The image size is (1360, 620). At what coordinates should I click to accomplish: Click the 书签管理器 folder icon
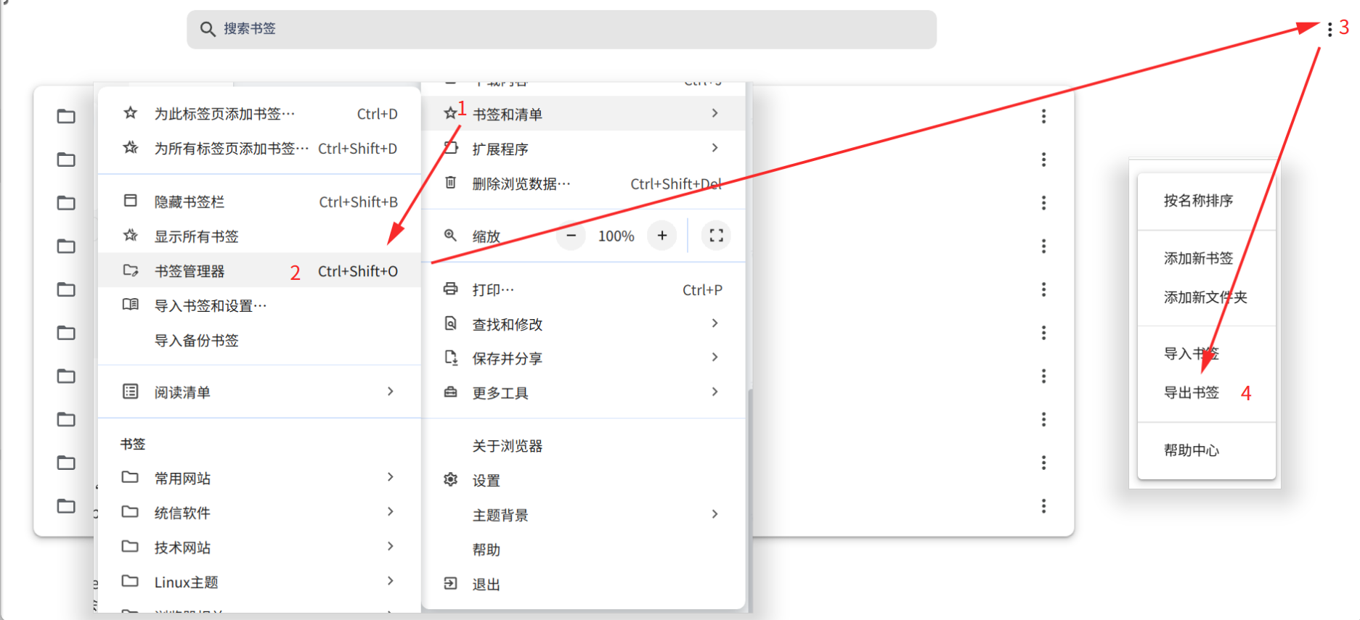tap(131, 270)
